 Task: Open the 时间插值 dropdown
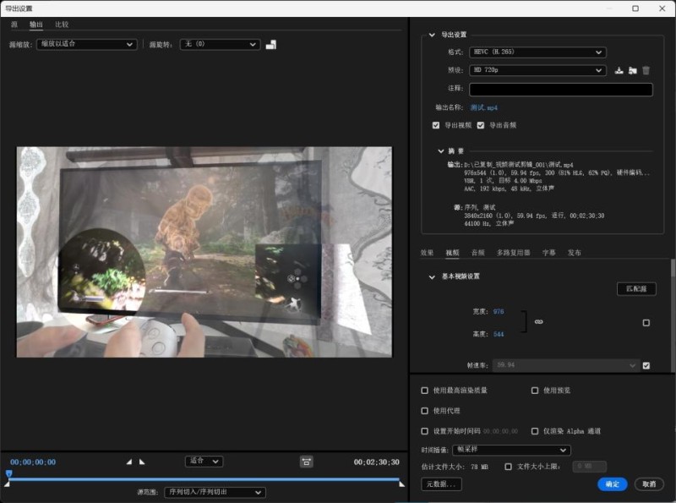[x=511, y=450]
